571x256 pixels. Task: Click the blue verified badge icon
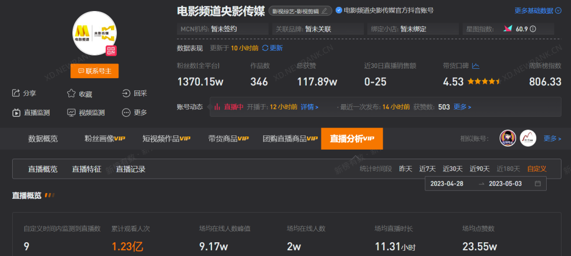(339, 11)
